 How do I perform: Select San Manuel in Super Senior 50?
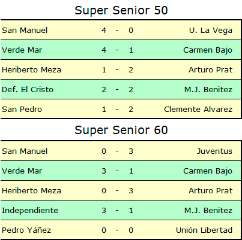pos(25,31)
